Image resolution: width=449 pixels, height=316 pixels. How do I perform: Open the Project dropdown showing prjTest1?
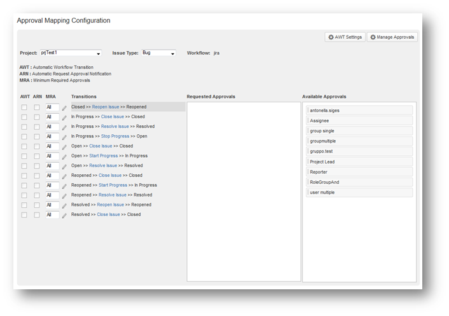point(71,53)
